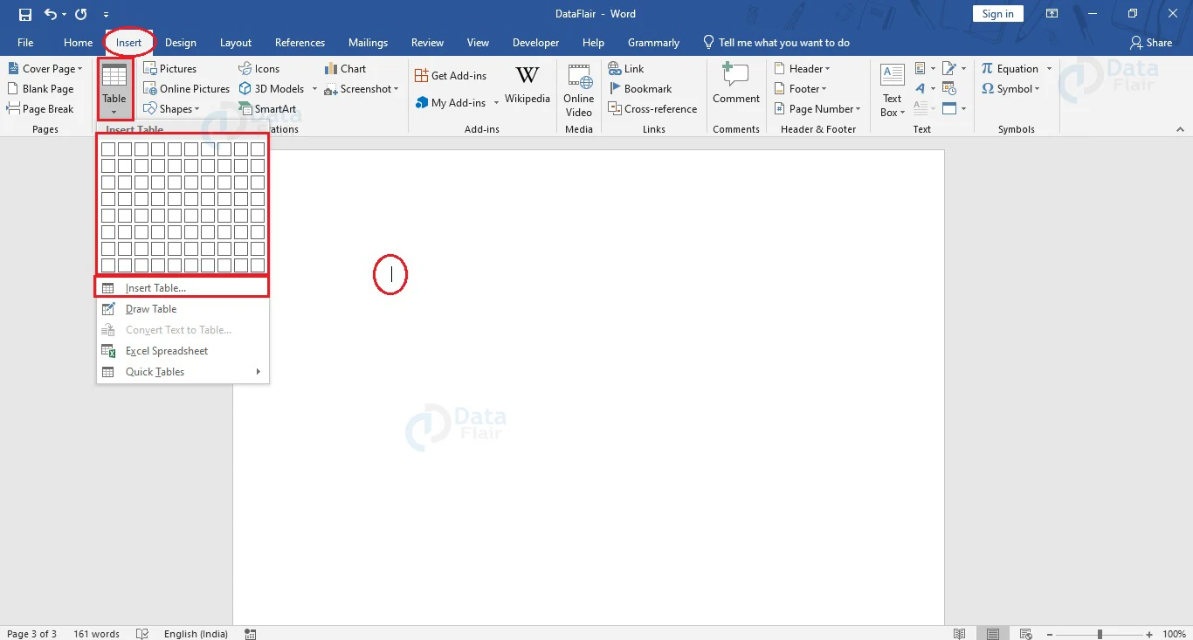Click Page 3 of 3 in status bar
This screenshot has height=640, width=1193.
point(32,633)
